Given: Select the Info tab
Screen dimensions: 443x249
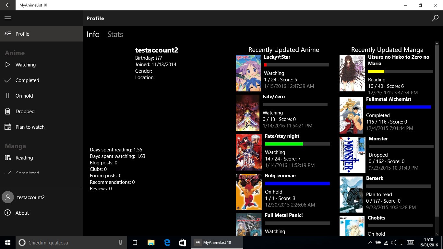Looking at the screenshot, I should 93,34.
